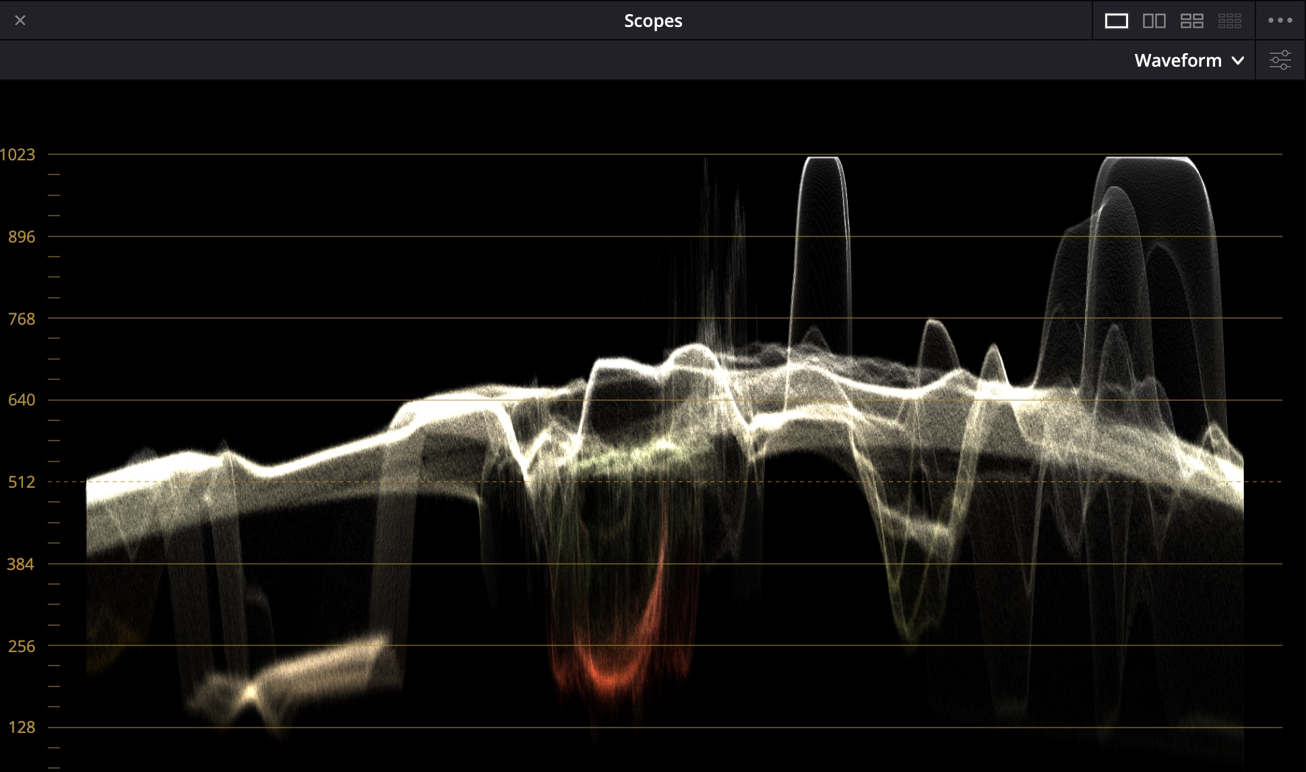Click the 256 scale label
The image size is (1306, 772).
click(21, 647)
